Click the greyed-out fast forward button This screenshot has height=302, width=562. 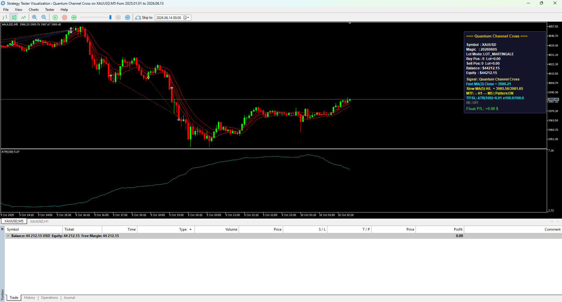pyautogui.click(x=118, y=18)
